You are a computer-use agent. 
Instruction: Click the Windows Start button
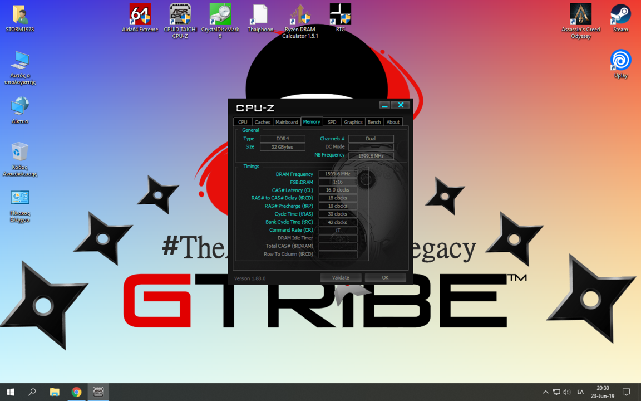[x=11, y=392]
